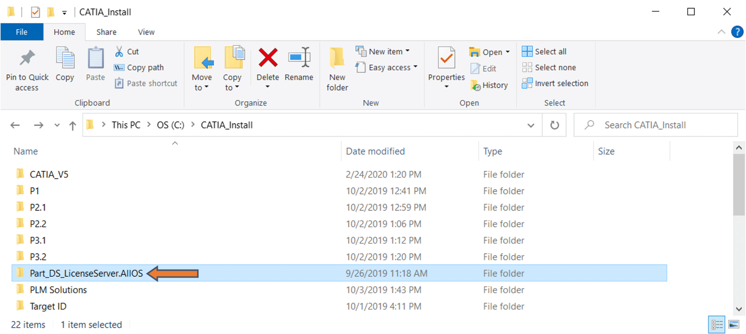The image size is (746, 334).
Task: Click the Edit command in Open group
Action: 483,68
